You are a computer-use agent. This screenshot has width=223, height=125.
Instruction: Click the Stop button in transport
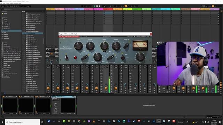pos(97,6)
